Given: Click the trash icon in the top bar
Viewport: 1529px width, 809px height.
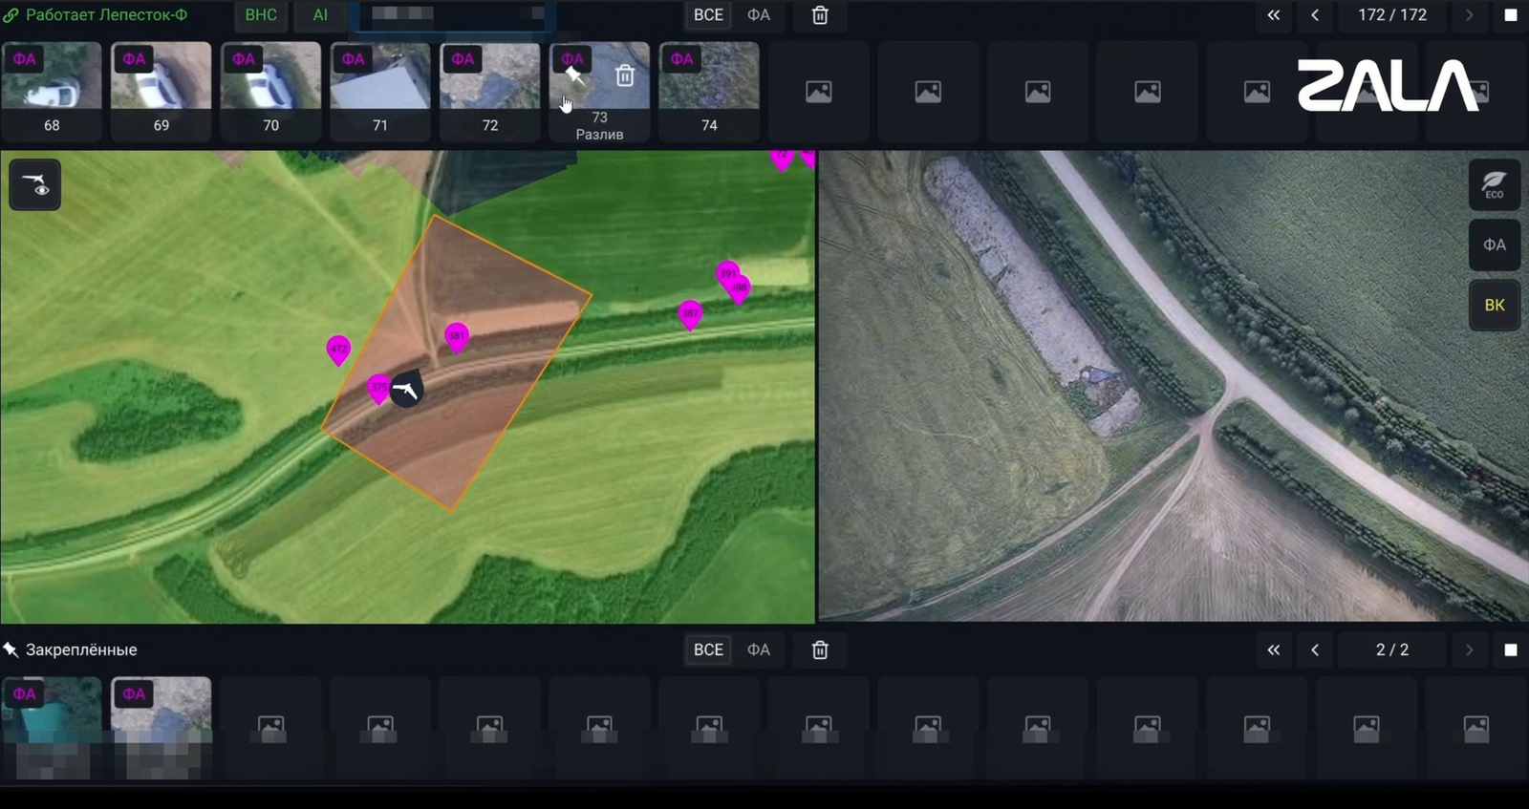Looking at the screenshot, I should click(x=820, y=15).
